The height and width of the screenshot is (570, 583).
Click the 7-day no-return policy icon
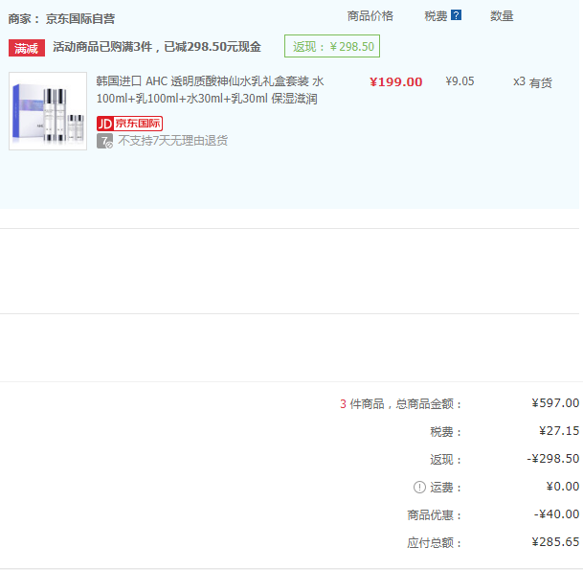(x=105, y=141)
